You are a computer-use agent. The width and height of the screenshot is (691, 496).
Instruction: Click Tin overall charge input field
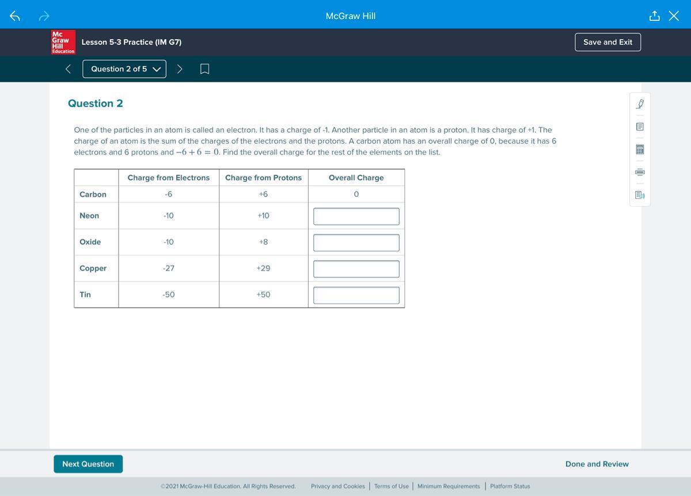click(x=356, y=295)
